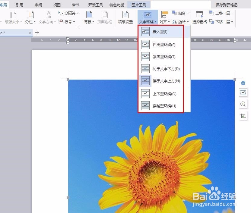Viewport: 251px width, 213px height.
Task: Expand the 上移一层 dropdown arrow
Action: click(232, 13)
